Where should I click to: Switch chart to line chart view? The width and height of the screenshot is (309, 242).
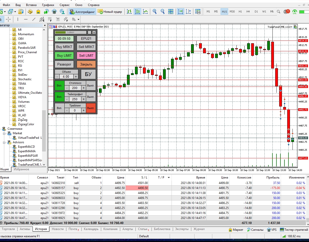[145, 11]
